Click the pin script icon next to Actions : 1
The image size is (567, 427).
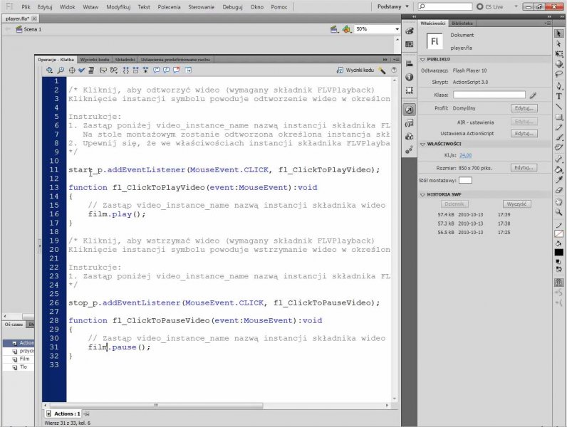(86, 413)
